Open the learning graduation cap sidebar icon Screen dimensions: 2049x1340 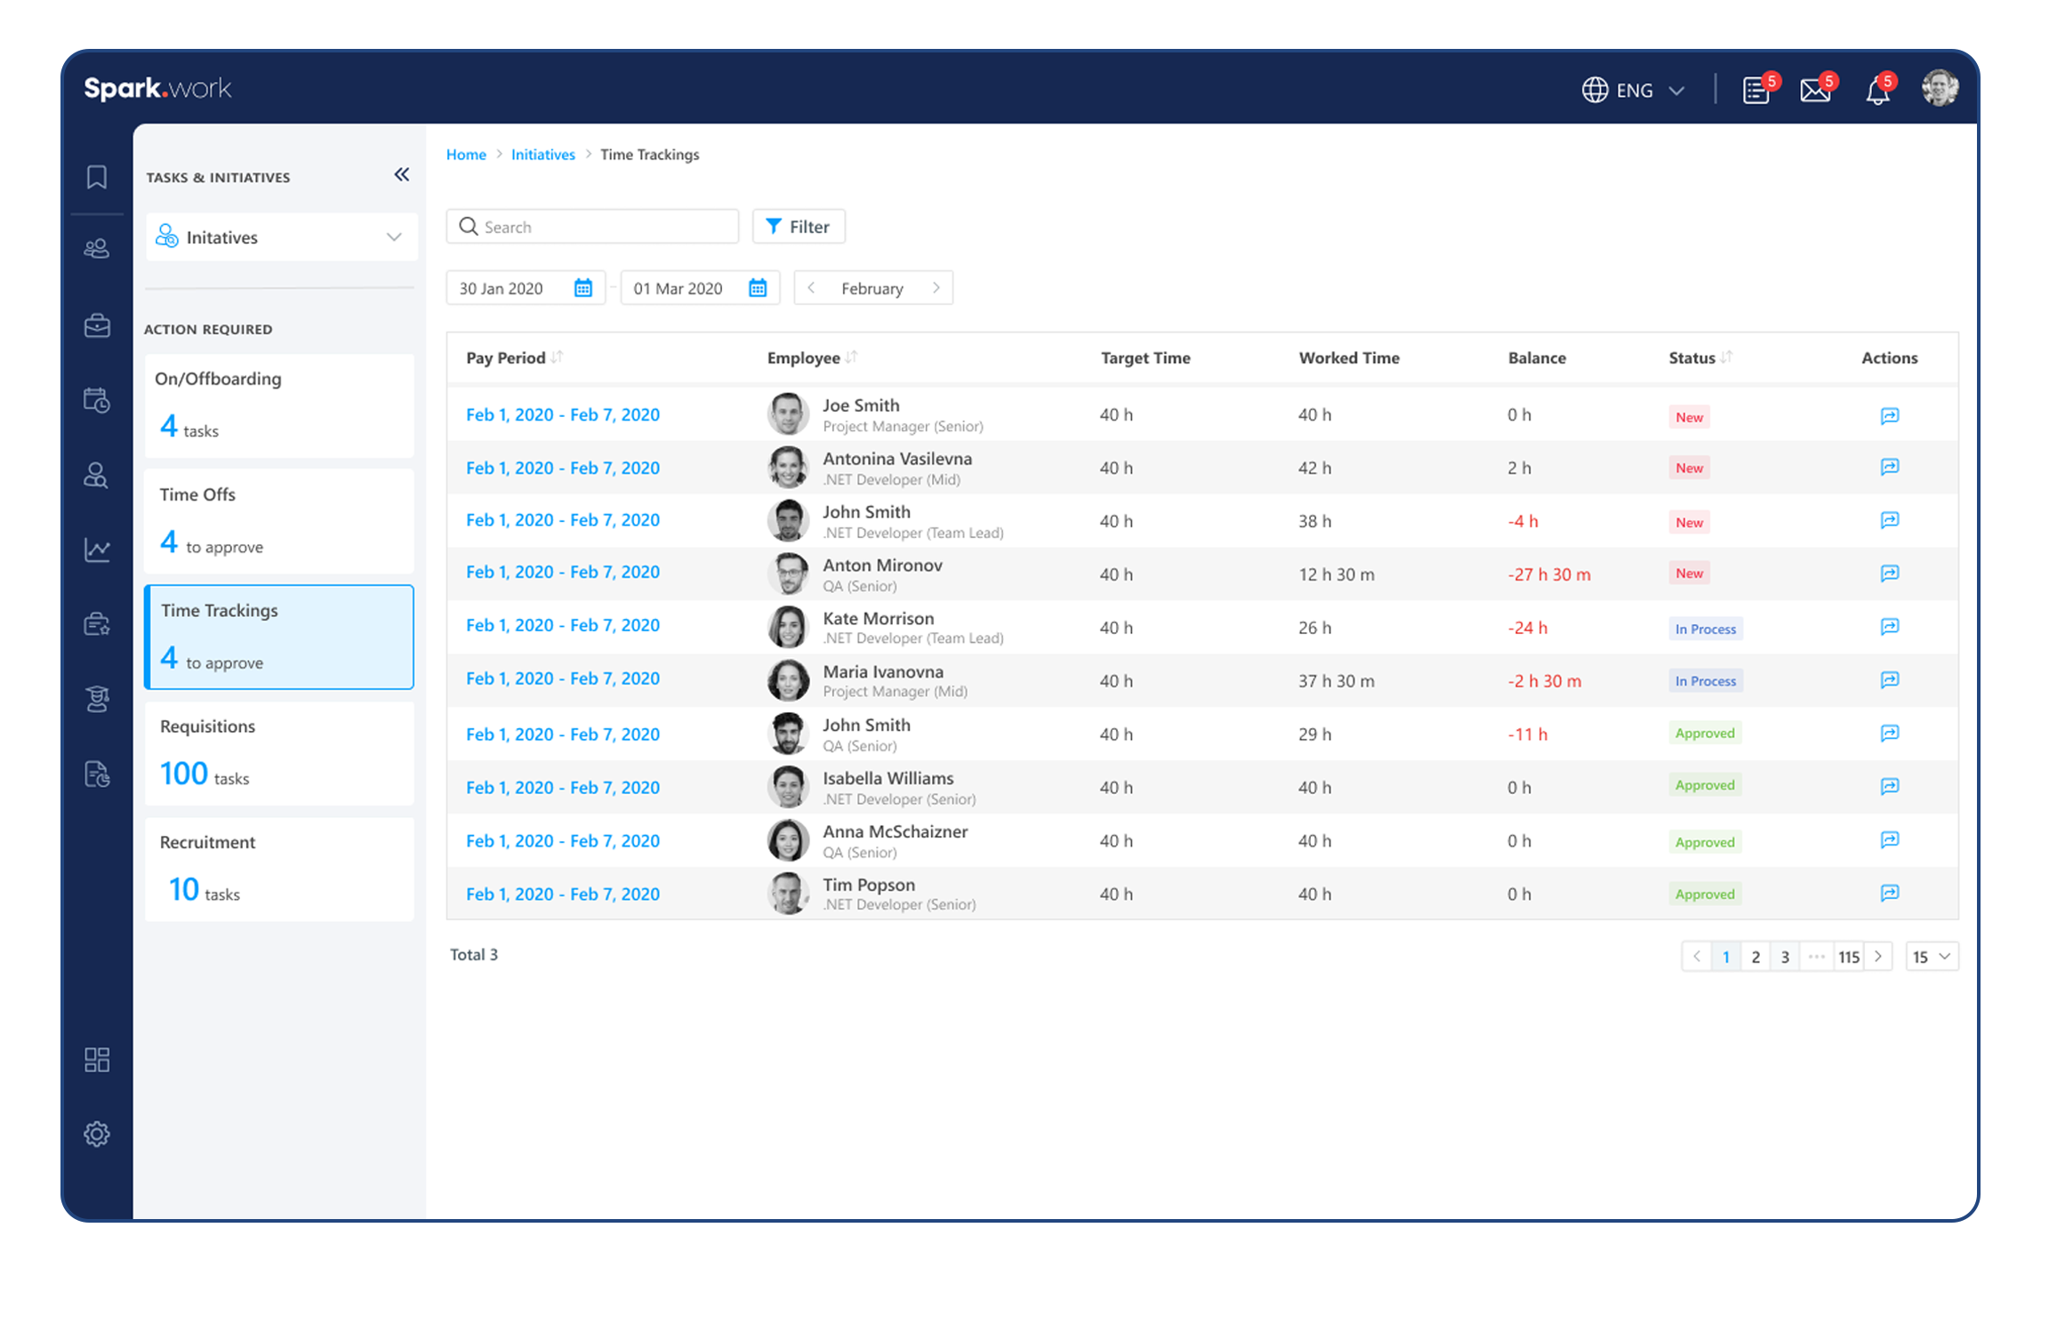point(97,699)
